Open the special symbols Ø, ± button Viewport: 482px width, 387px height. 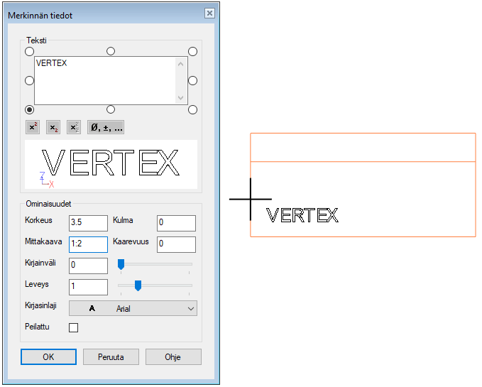106,128
